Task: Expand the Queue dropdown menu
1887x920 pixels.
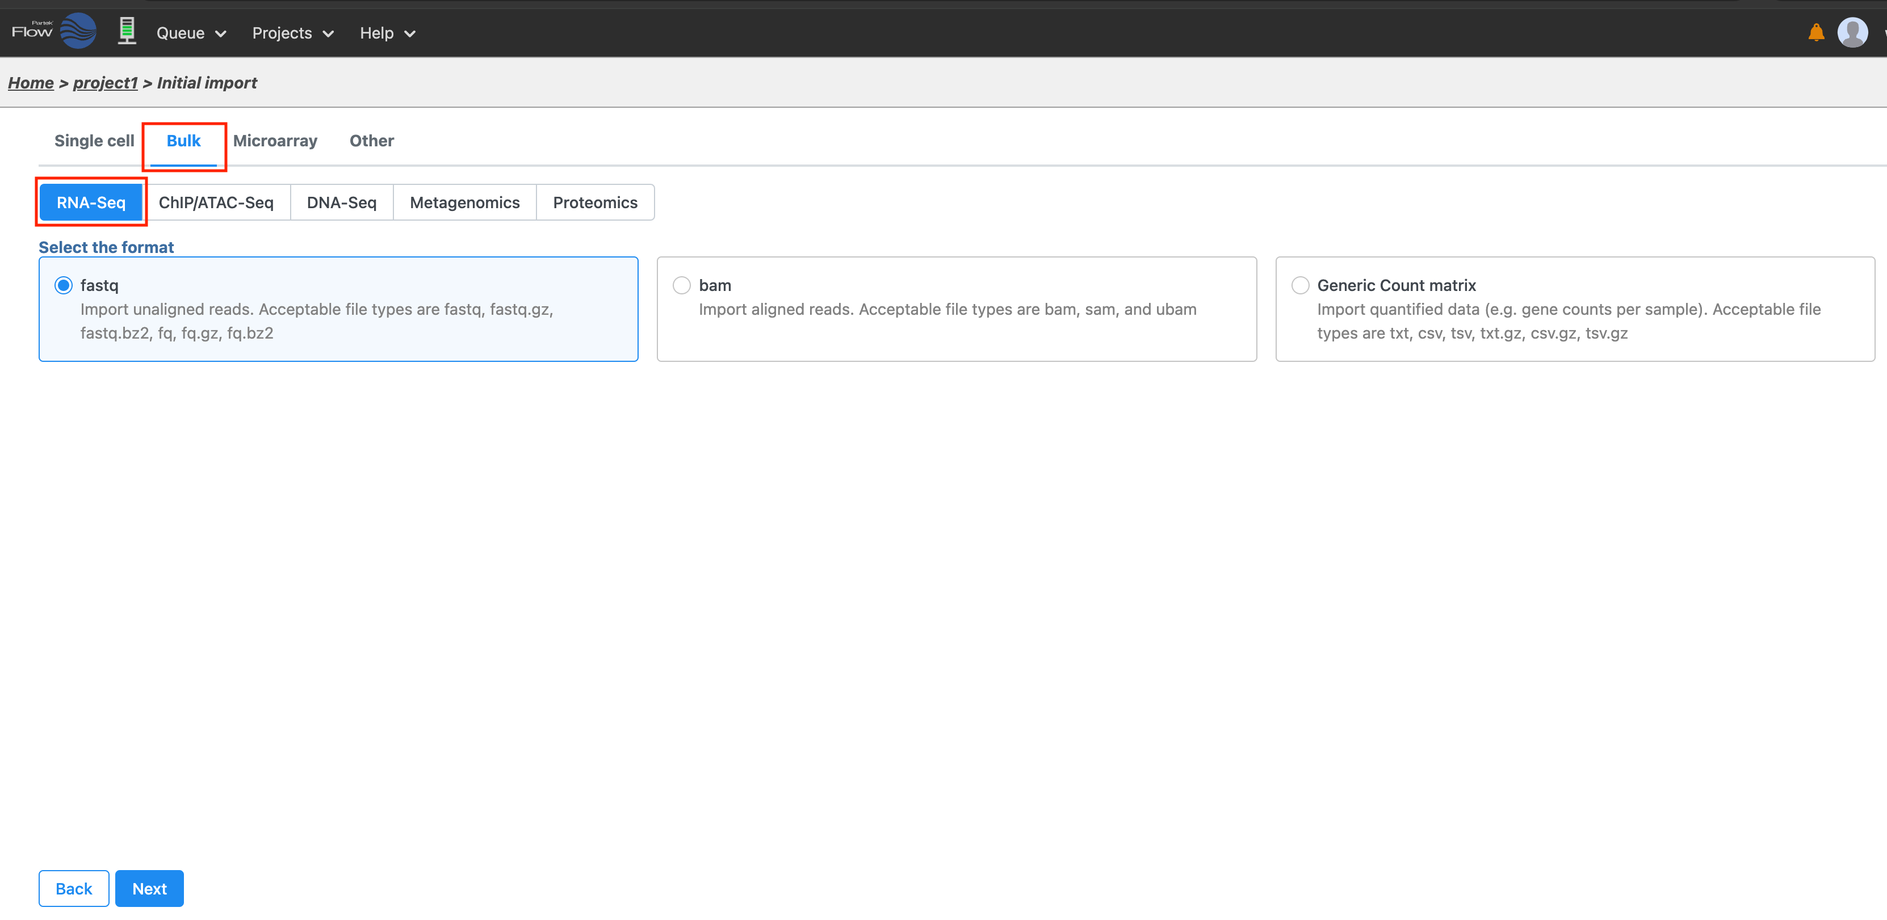Action: click(x=191, y=33)
